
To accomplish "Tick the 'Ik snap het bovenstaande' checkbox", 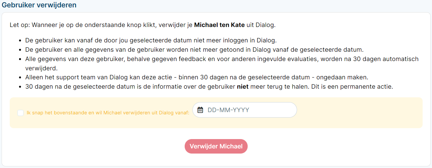I will point(21,113).
